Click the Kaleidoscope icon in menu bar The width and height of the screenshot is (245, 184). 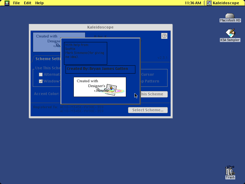pyautogui.click(x=209, y=3)
